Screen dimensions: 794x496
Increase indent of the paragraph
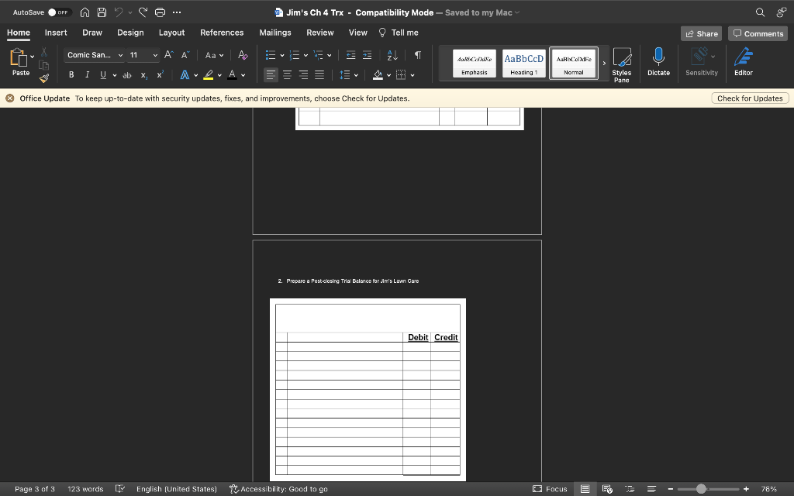368,55
